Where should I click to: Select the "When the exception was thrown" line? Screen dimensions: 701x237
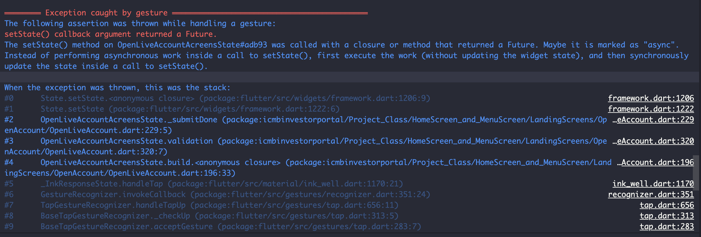(117, 88)
